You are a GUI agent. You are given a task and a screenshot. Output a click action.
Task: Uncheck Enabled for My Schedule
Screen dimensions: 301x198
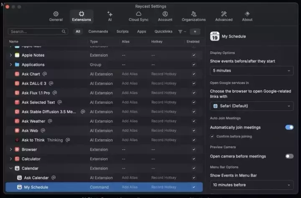194,187
